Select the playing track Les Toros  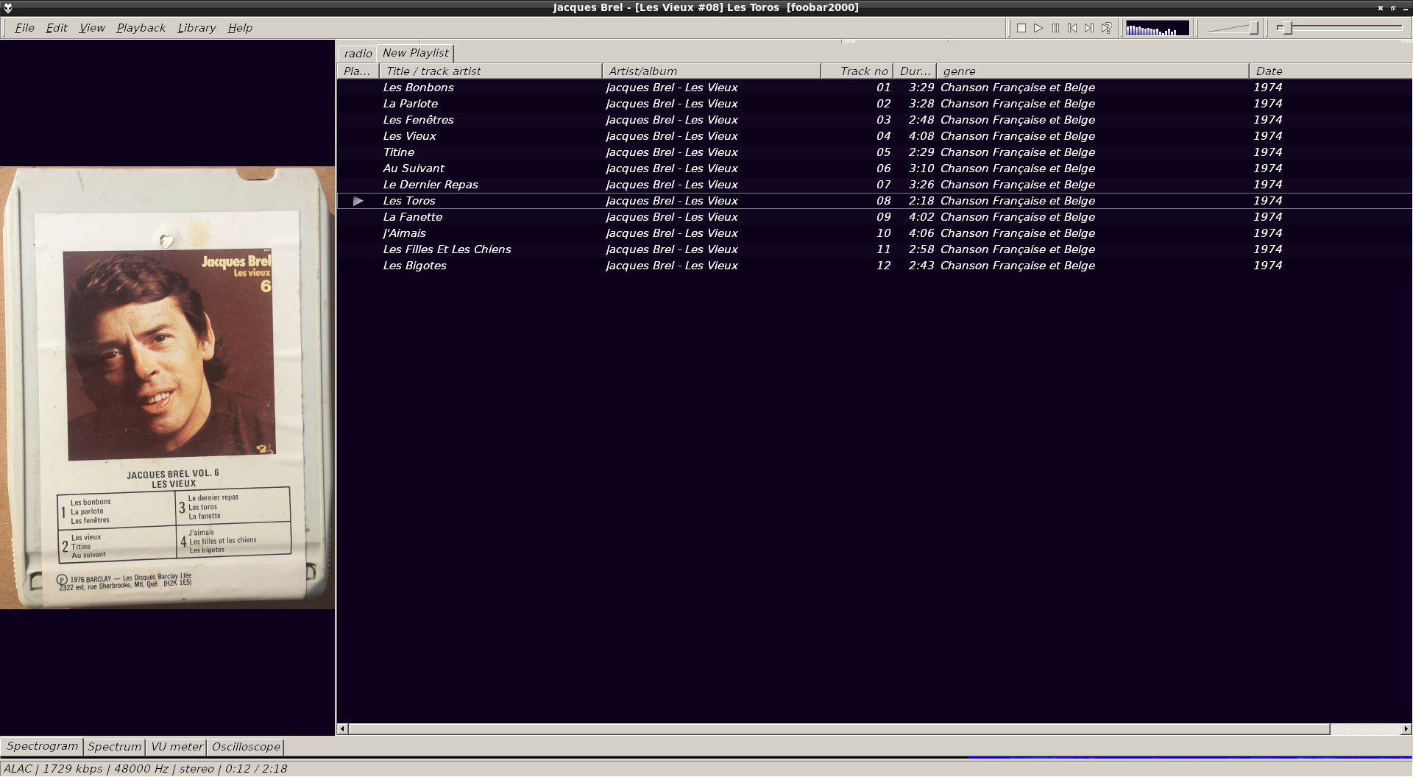pyautogui.click(x=874, y=201)
